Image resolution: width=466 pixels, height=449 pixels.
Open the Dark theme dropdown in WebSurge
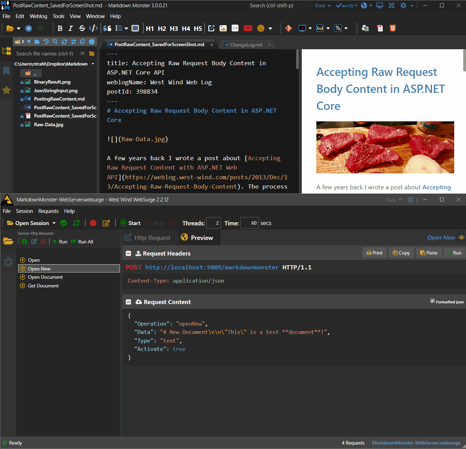click(393, 200)
